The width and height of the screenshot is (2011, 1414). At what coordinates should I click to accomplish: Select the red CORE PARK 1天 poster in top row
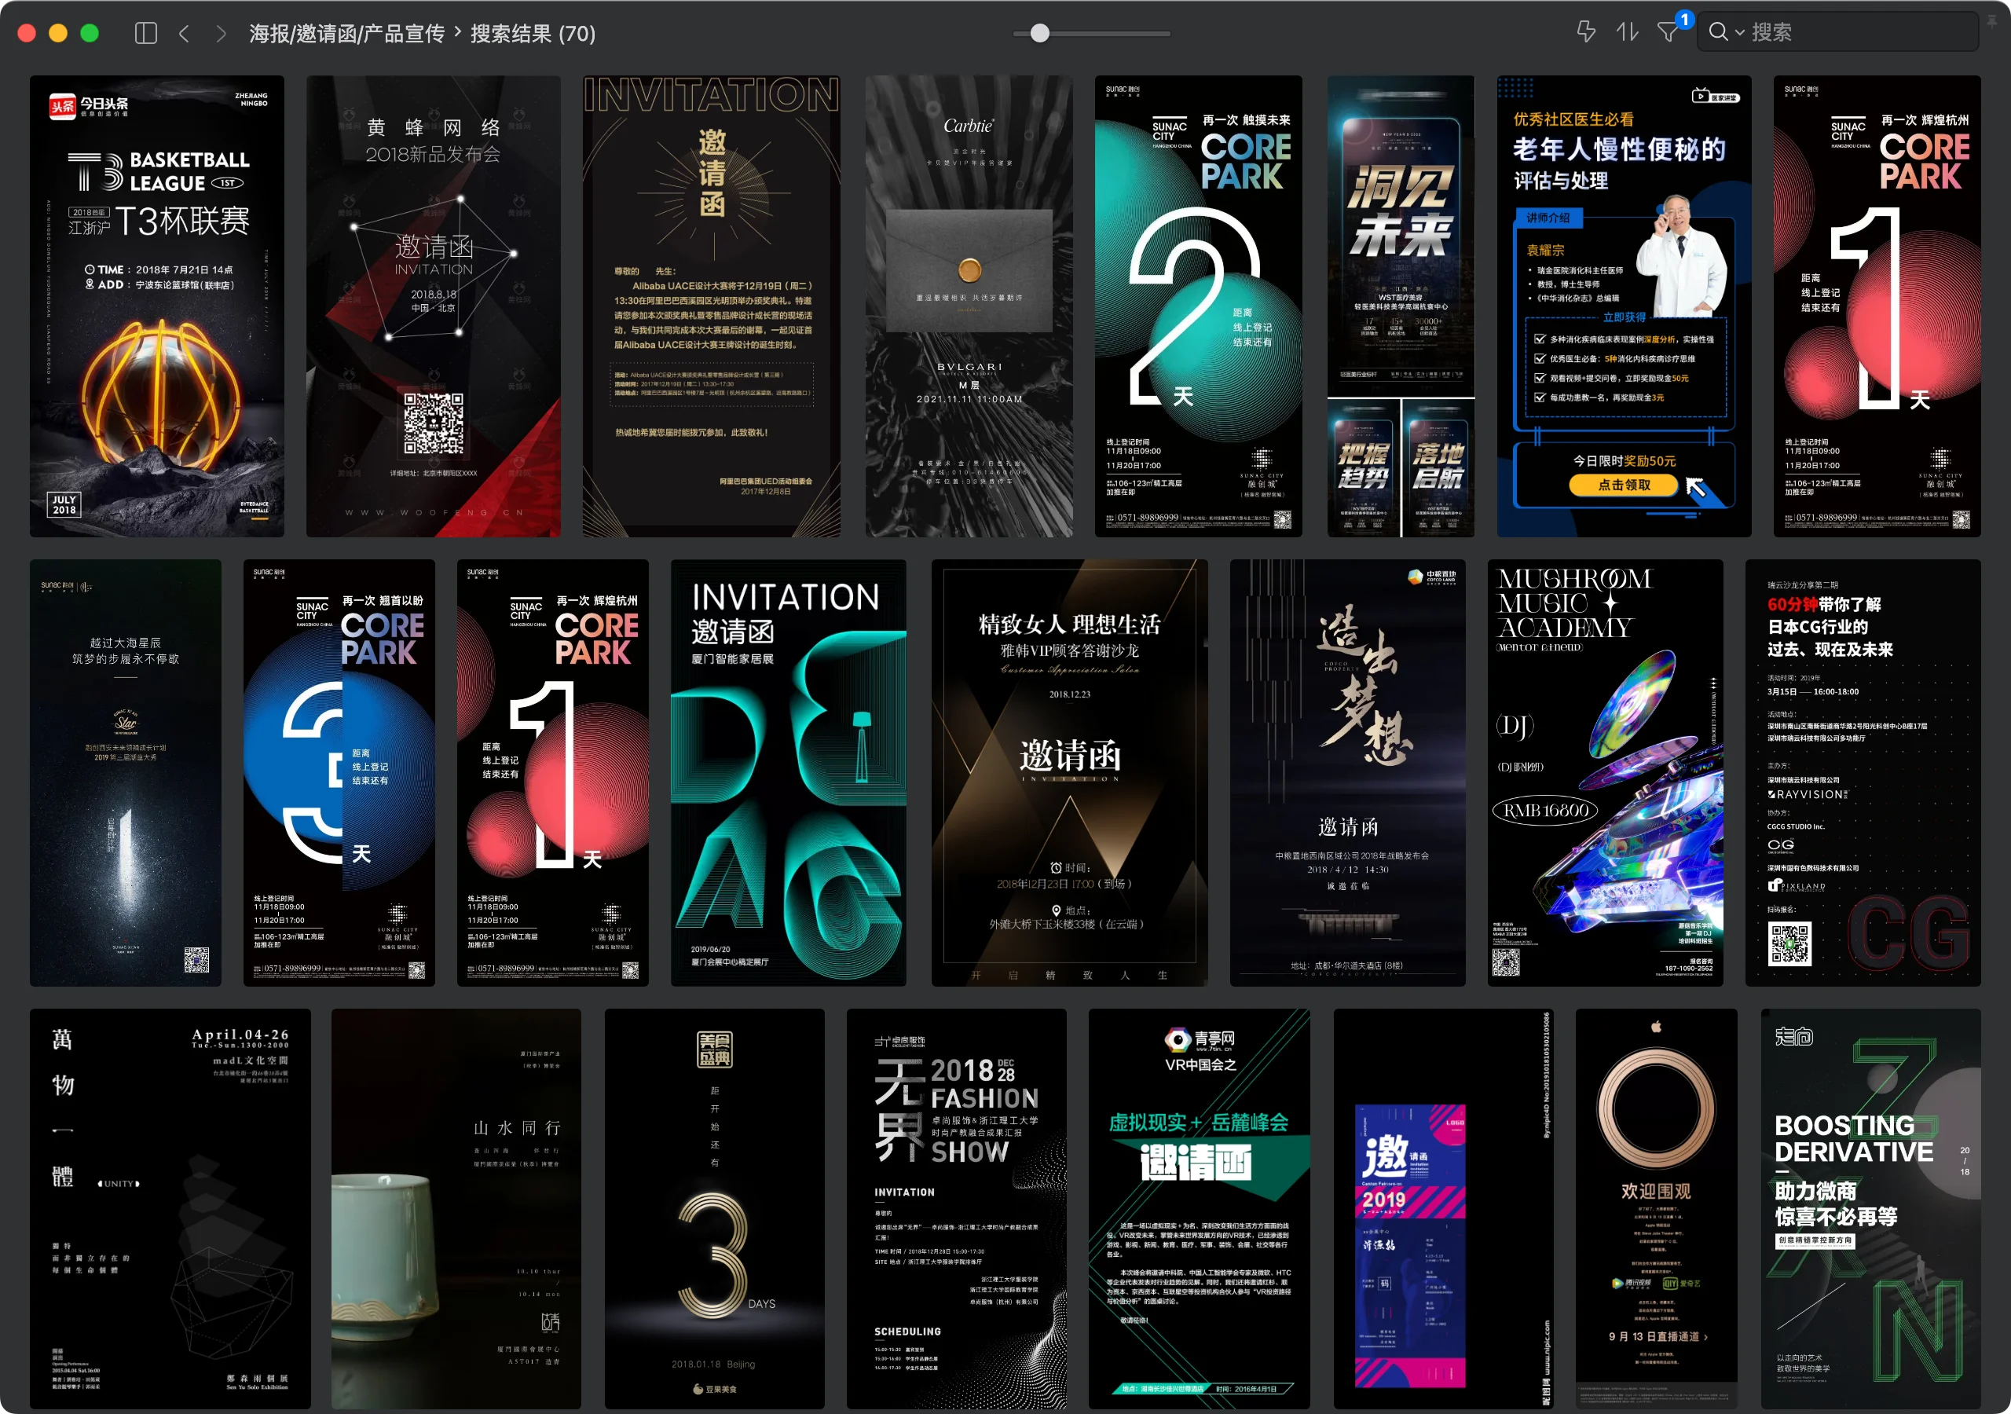(x=1877, y=306)
